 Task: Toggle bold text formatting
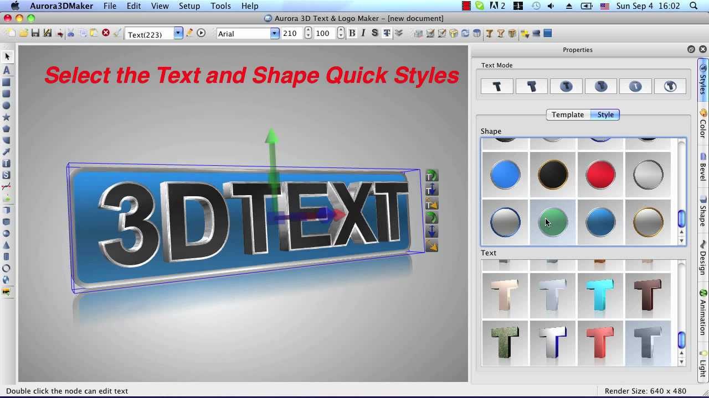point(352,33)
